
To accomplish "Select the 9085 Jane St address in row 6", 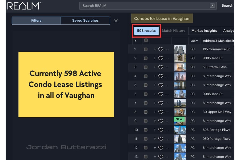I will coord(213,94).
